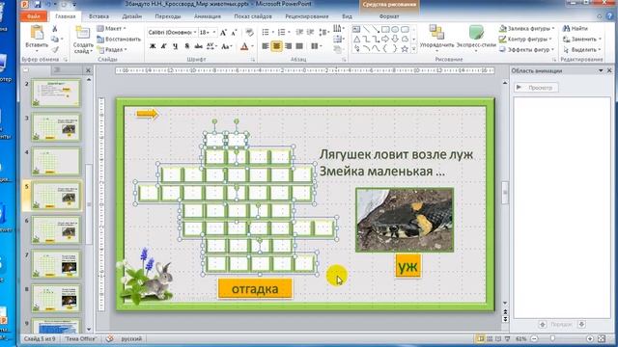
Task: Select slide 7 thumbnail
Action: [56, 264]
